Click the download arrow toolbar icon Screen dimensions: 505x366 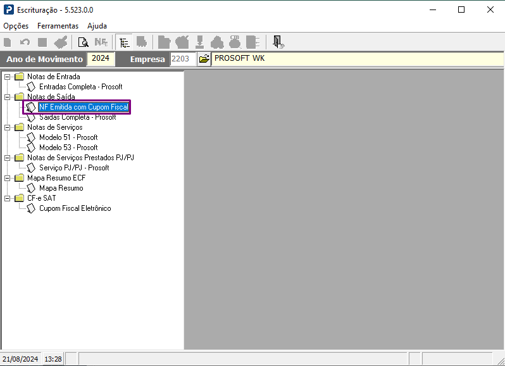[200, 42]
